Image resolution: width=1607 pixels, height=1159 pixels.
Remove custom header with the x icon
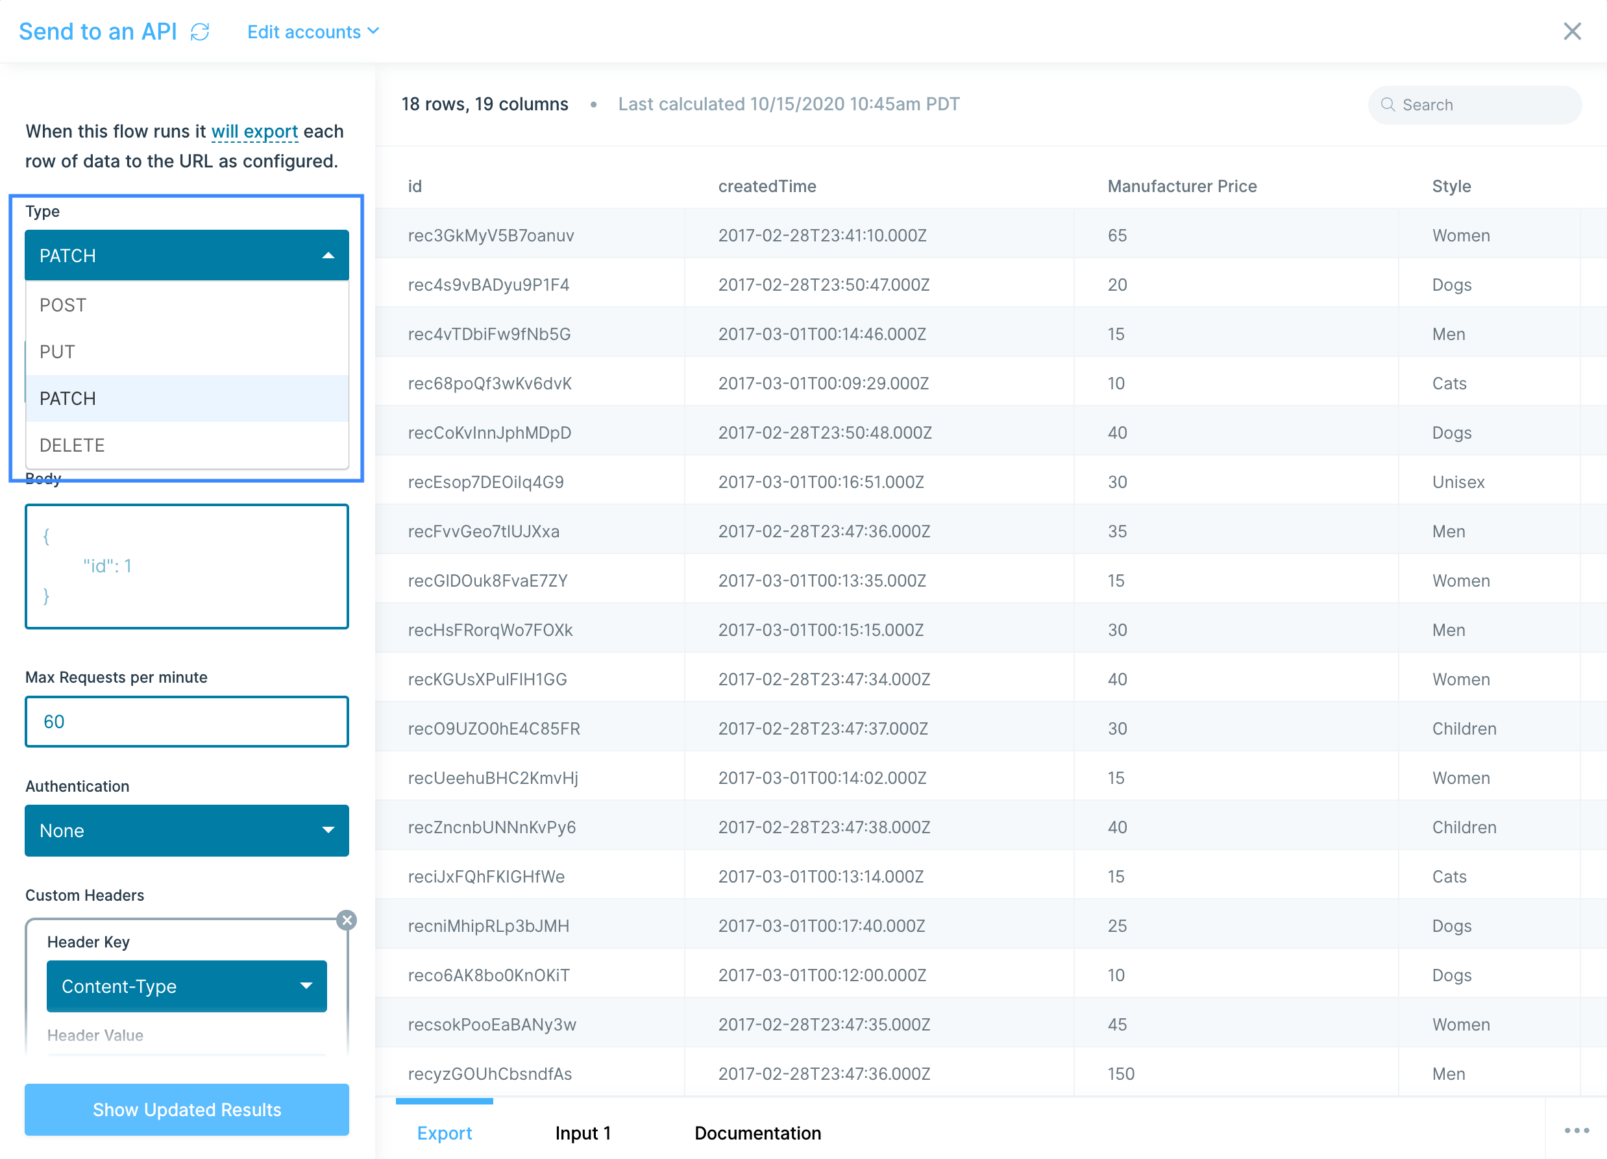(x=347, y=920)
